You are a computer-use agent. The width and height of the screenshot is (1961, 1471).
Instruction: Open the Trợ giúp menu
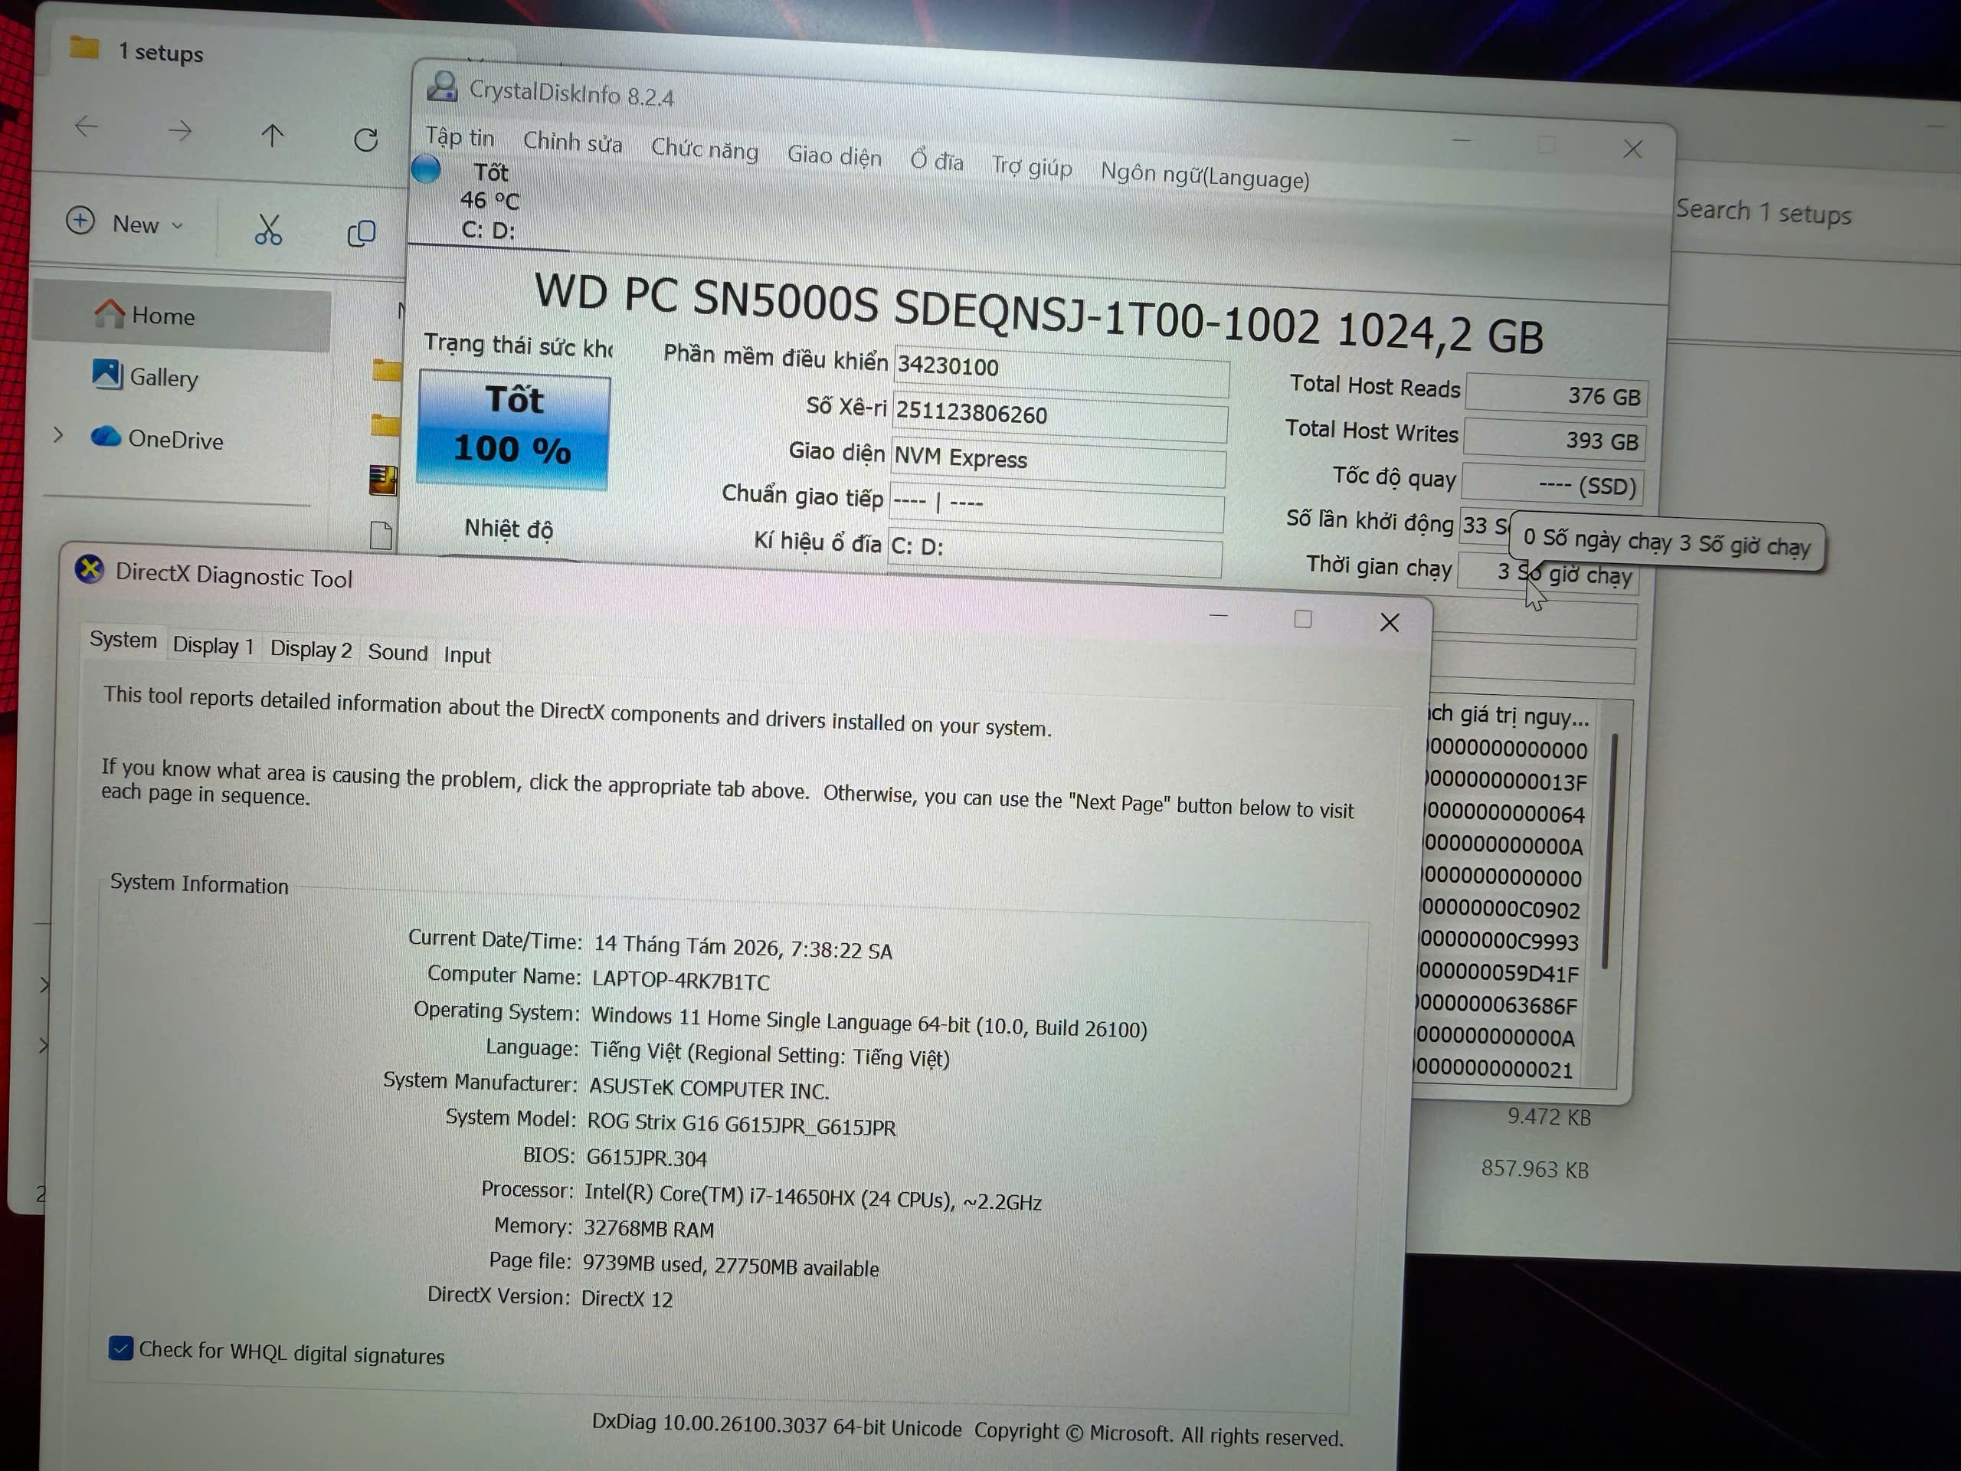(1031, 165)
